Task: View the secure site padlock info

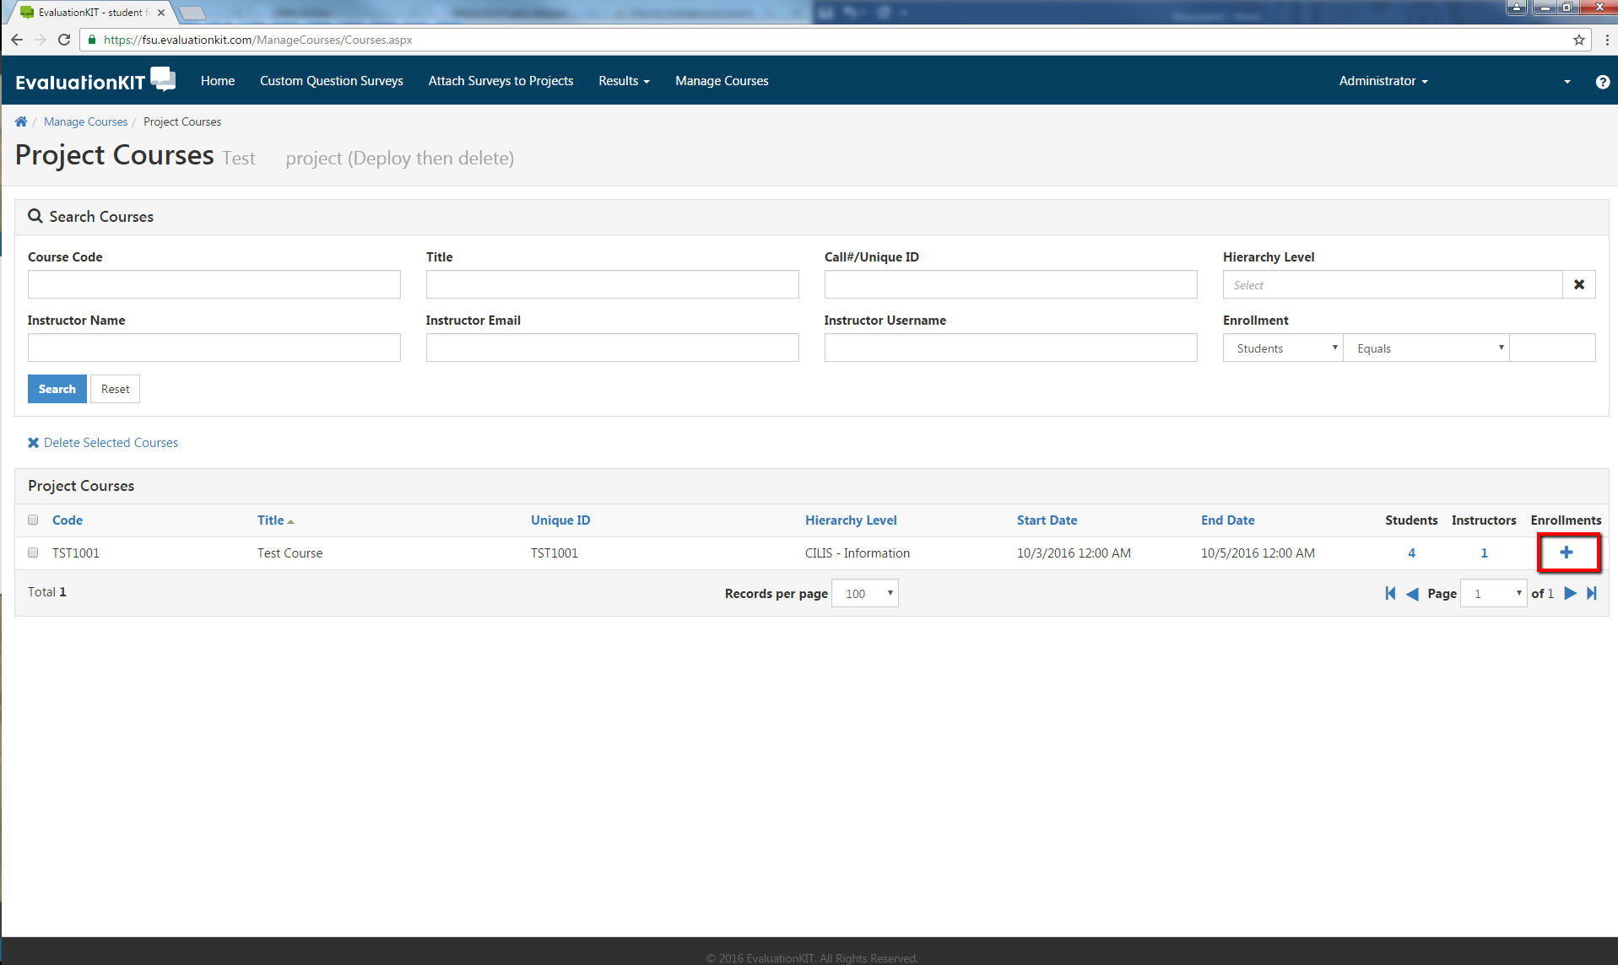Action: (x=92, y=40)
